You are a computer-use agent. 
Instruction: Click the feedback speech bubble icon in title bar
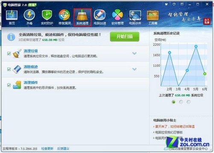coord(174,4)
